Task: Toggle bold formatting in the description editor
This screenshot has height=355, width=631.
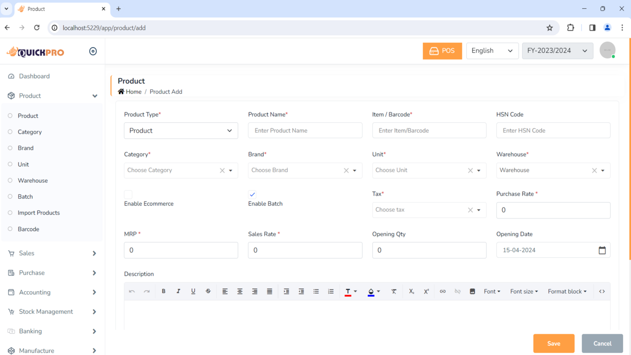Action: click(164, 291)
